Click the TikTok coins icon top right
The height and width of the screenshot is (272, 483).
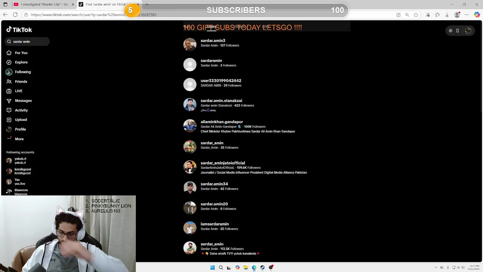tap(451, 31)
